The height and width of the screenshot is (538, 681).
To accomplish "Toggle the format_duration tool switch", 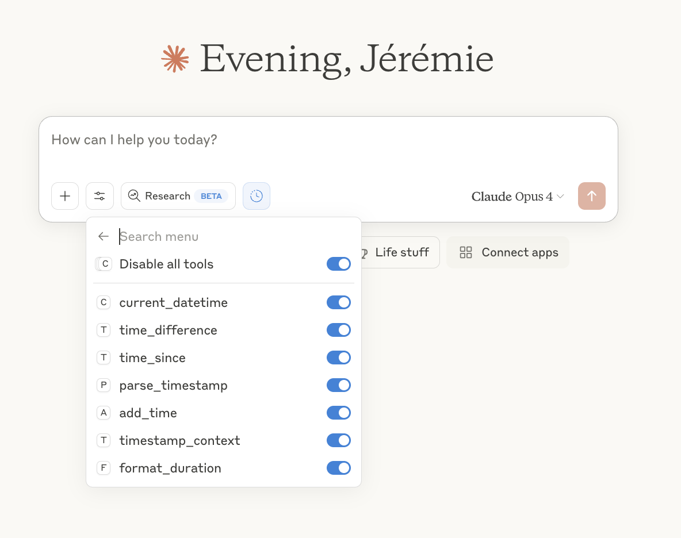I will pos(338,468).
